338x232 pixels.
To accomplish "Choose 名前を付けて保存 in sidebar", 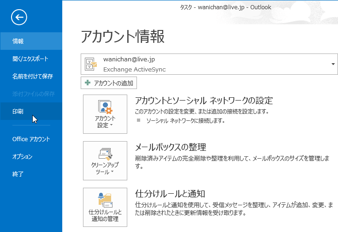I will tap(31, 76).
